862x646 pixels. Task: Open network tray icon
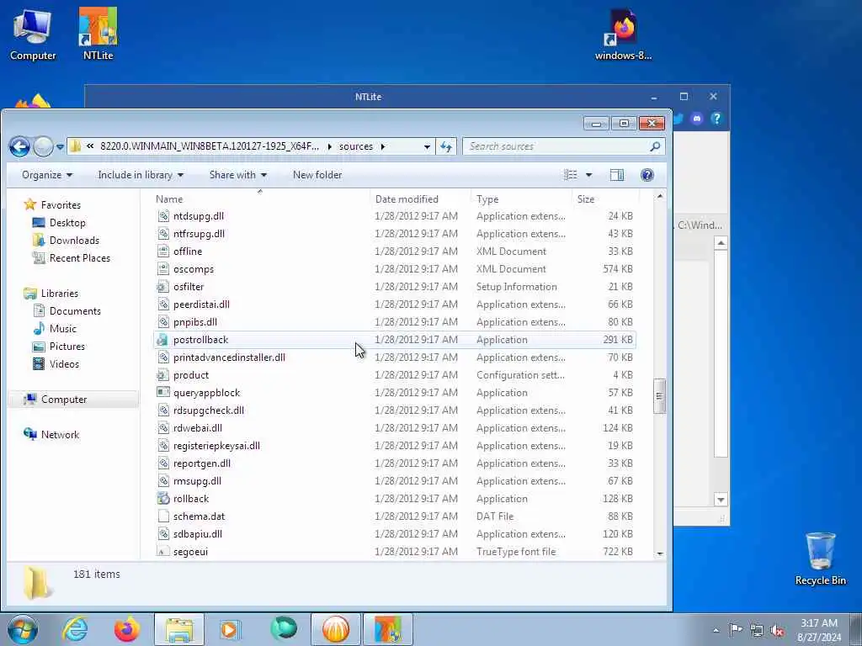click(757, 630)
